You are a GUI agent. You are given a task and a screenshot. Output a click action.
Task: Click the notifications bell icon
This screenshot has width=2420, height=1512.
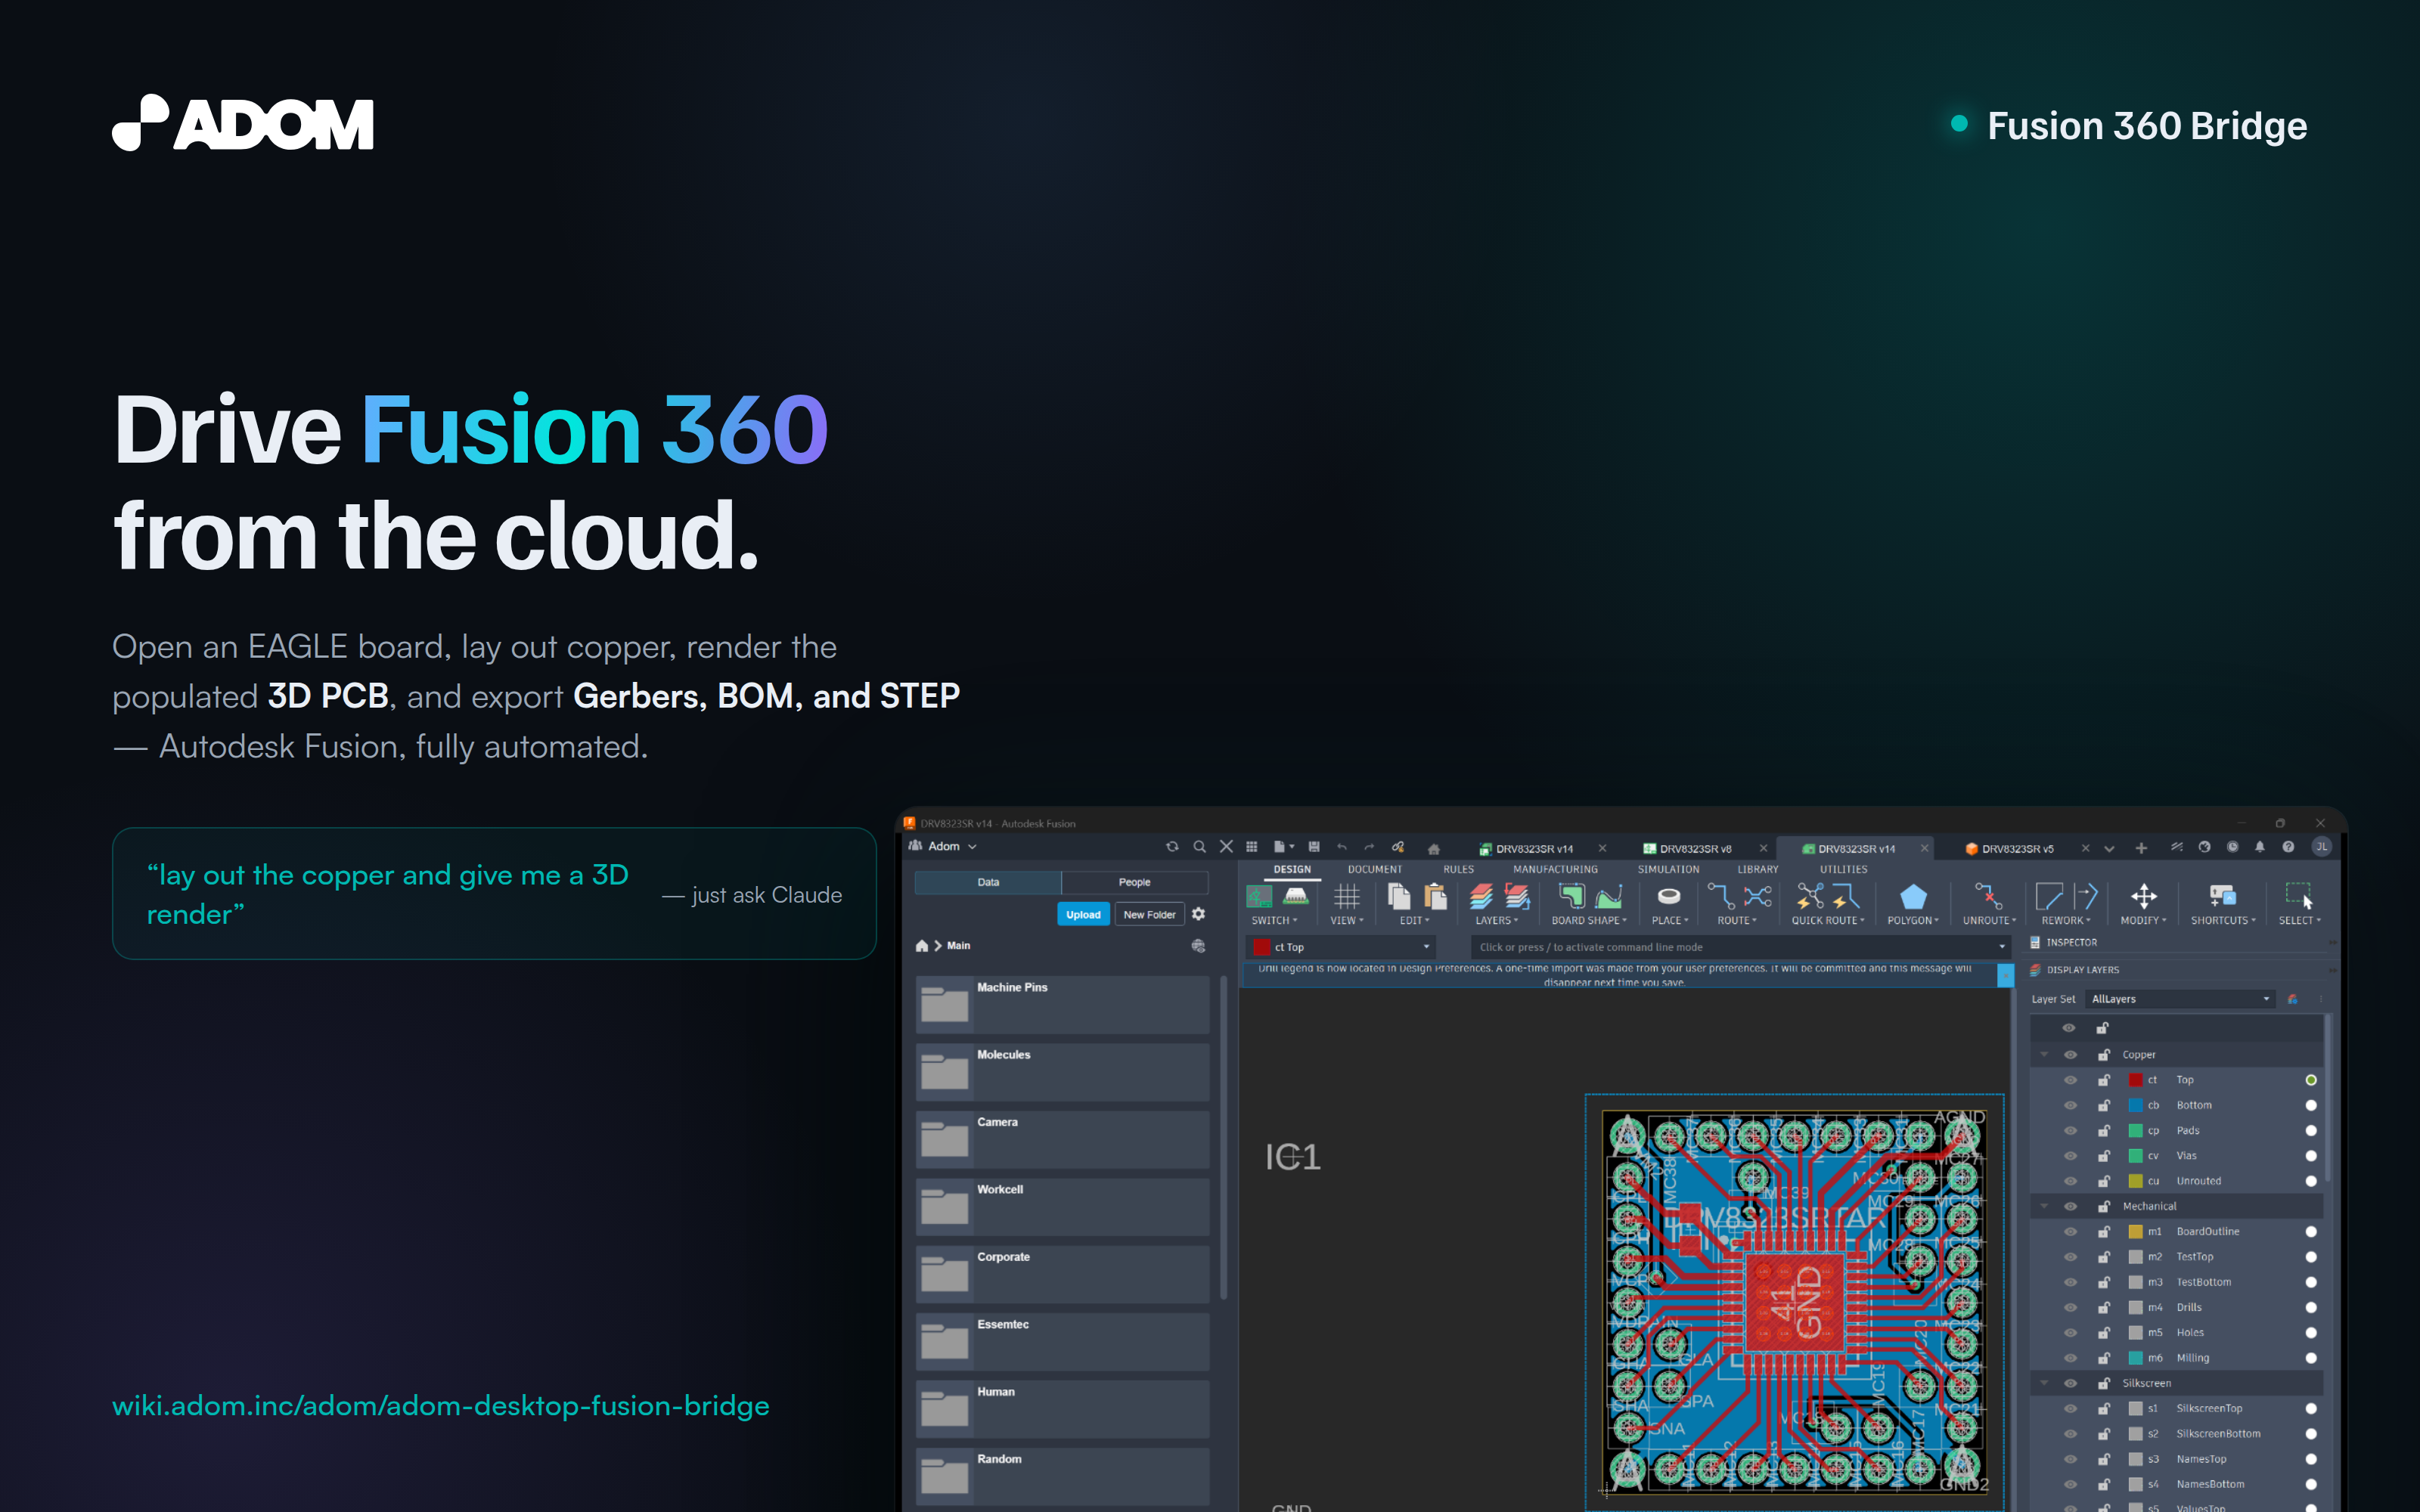tap(2260, 847)
